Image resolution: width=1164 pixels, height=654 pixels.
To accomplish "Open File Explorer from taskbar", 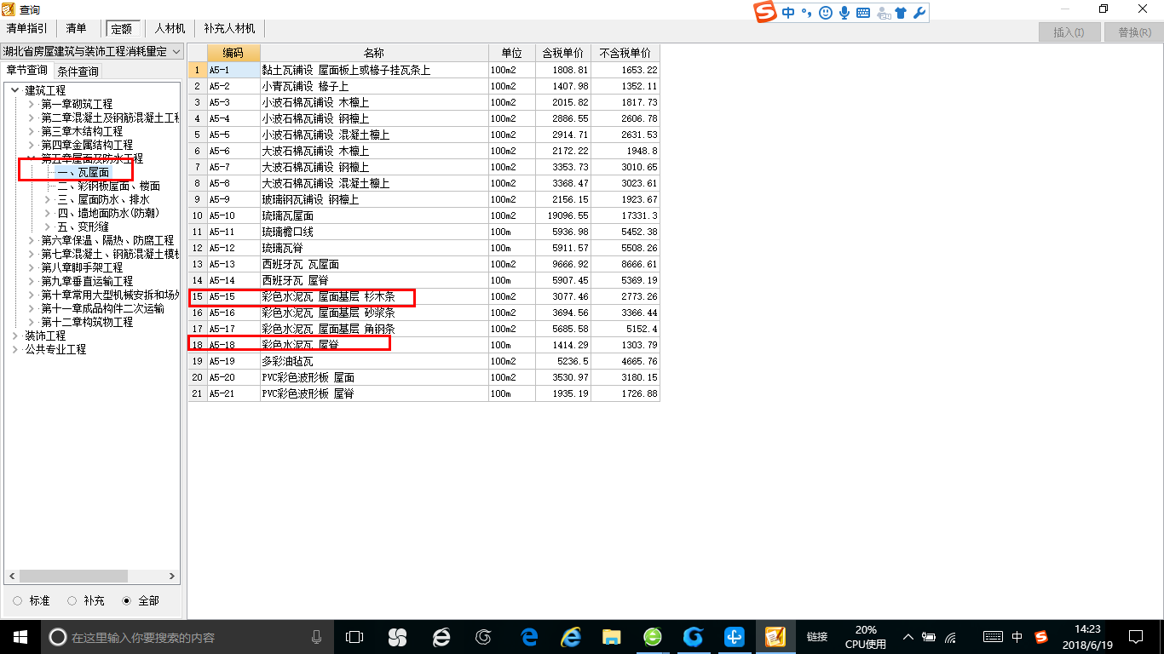I will (x=611, y=637).
